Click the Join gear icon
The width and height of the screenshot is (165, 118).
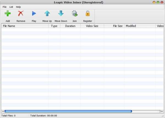pyautogui.click(x=75, y=14)
